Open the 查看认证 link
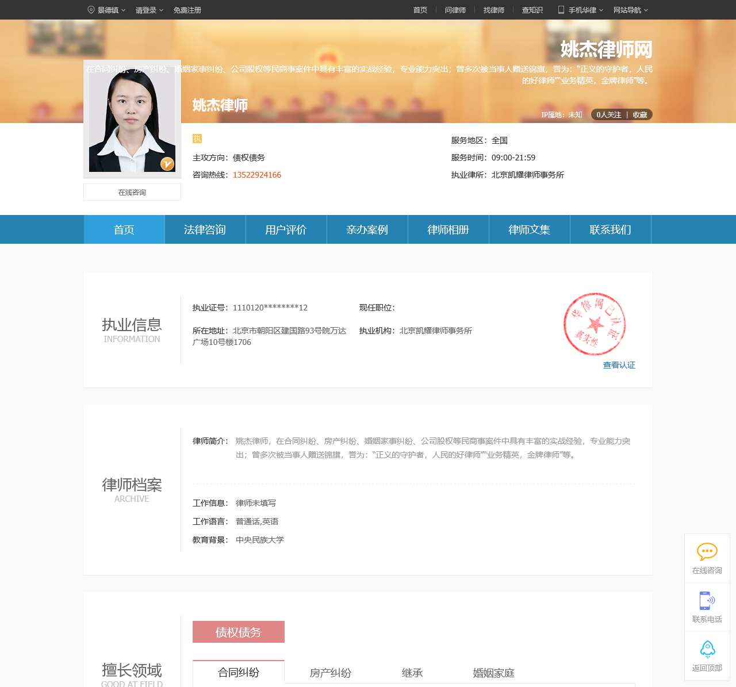 coord(619,365)
